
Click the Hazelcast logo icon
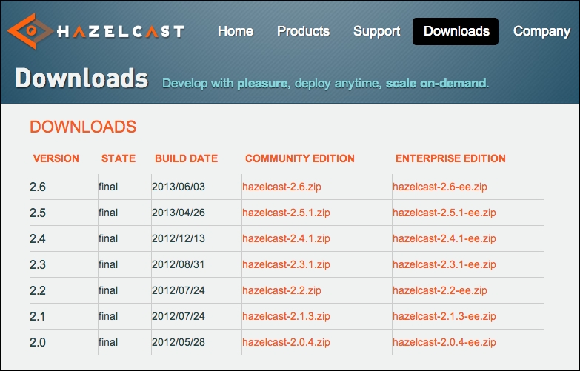coord(28,32)
